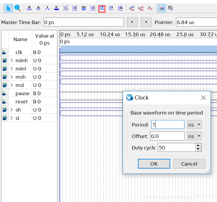
Task: Cancel the Clock dialog
Action: [189, 164]
